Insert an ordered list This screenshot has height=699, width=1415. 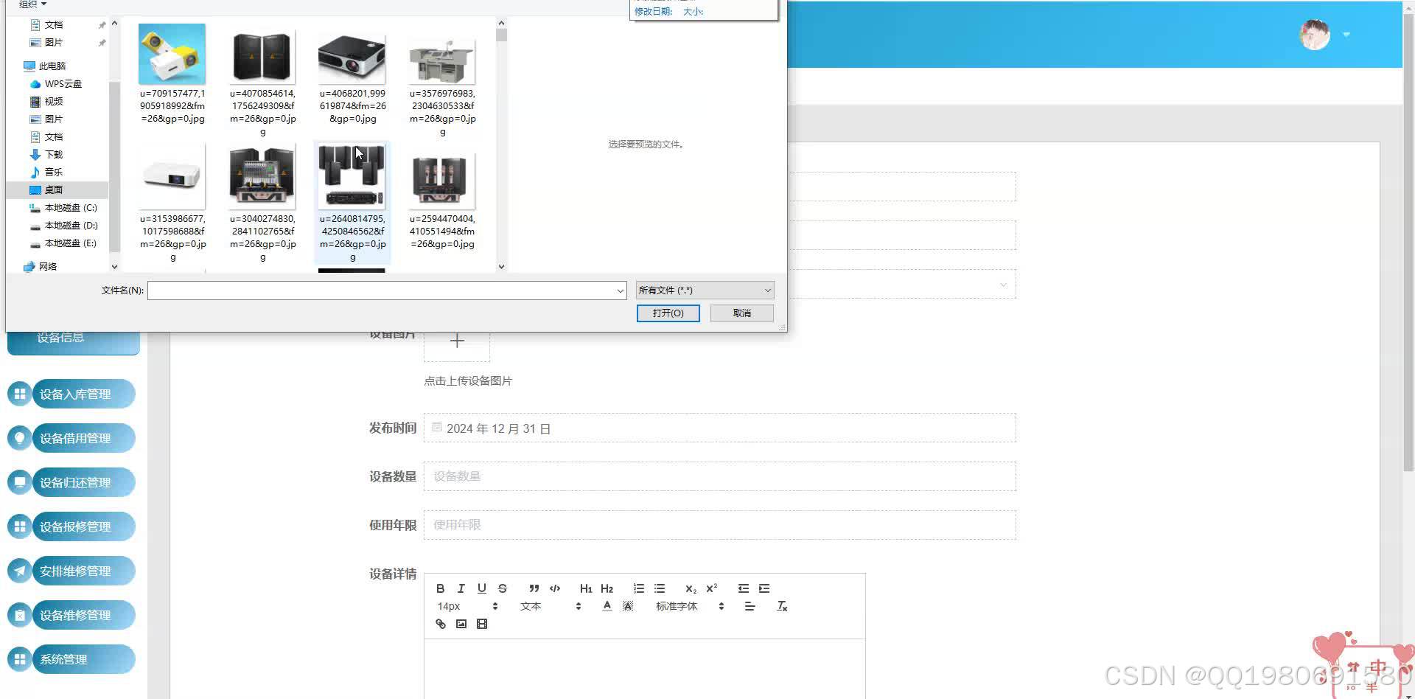pos(639,588)
